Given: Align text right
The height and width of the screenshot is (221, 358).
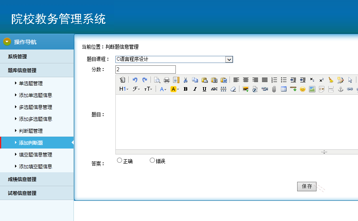Looking at the screenshot, I should click(x=255, y=80).
